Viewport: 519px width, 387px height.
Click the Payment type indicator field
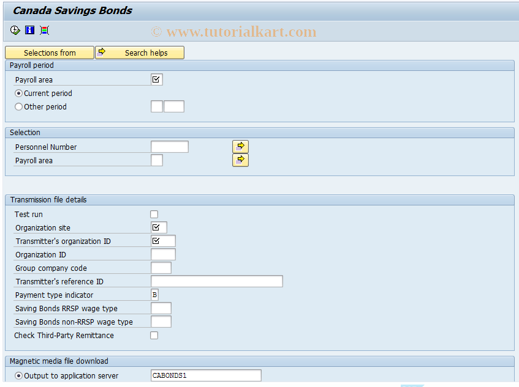(154, 295)
